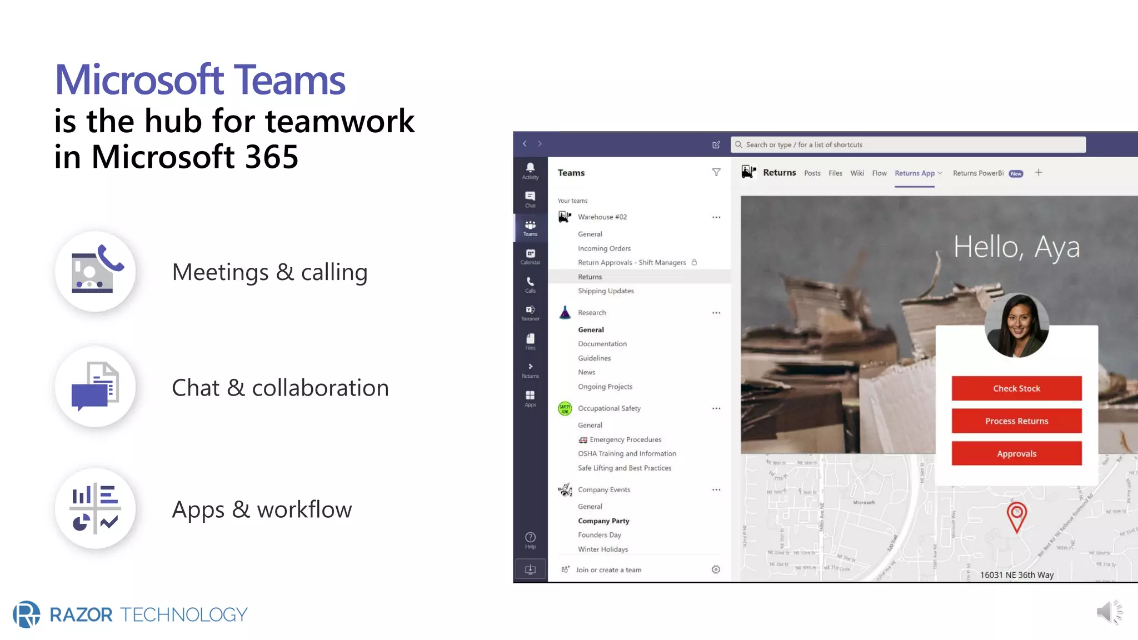This screenshot has height=640, width=1138.
Task: Click the red map location pin
Action: [1016, 517]
